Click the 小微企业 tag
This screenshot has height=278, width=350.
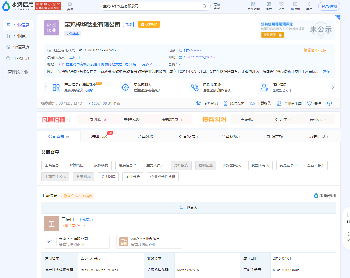(x=72, y=33)
